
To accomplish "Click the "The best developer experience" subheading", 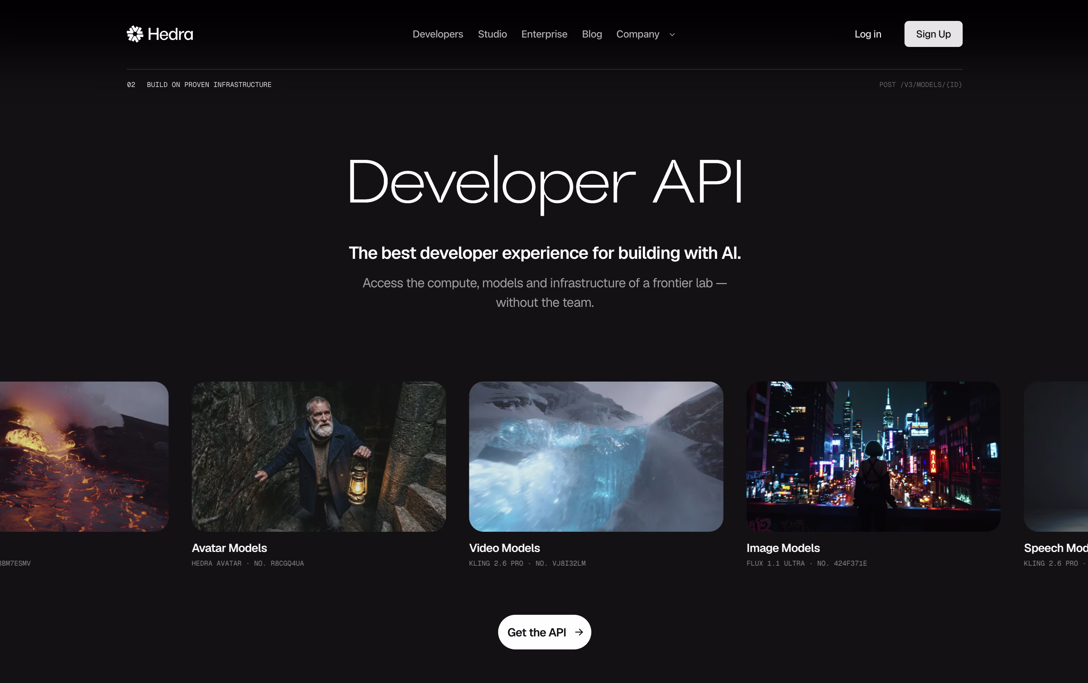I will tap(544, 253).
